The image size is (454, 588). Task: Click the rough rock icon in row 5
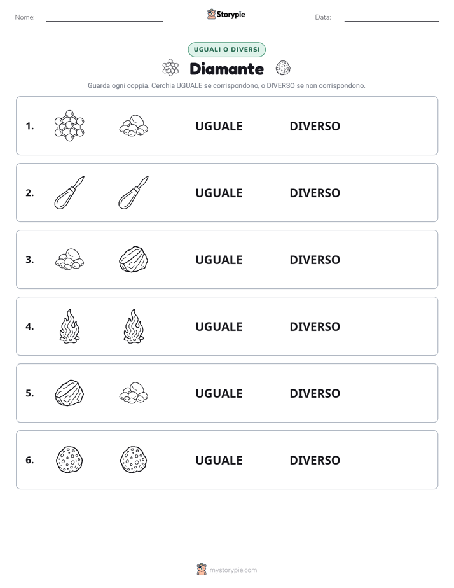pos(69,393)
